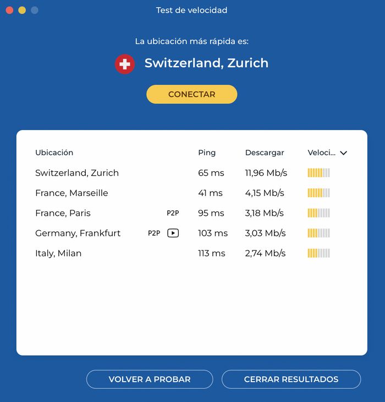The width and height of the screenshot is (385, 402).
Task: Select the Switzerland, Zurich row
Action: click(192, 173)
